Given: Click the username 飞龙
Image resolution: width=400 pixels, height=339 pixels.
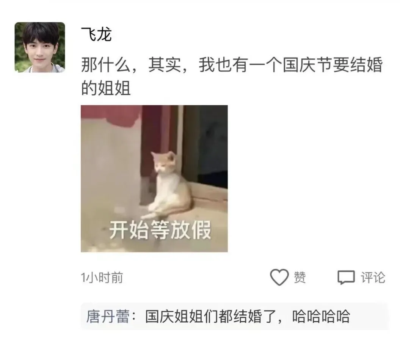Looking at the screenshot, I should pos(96,35).
